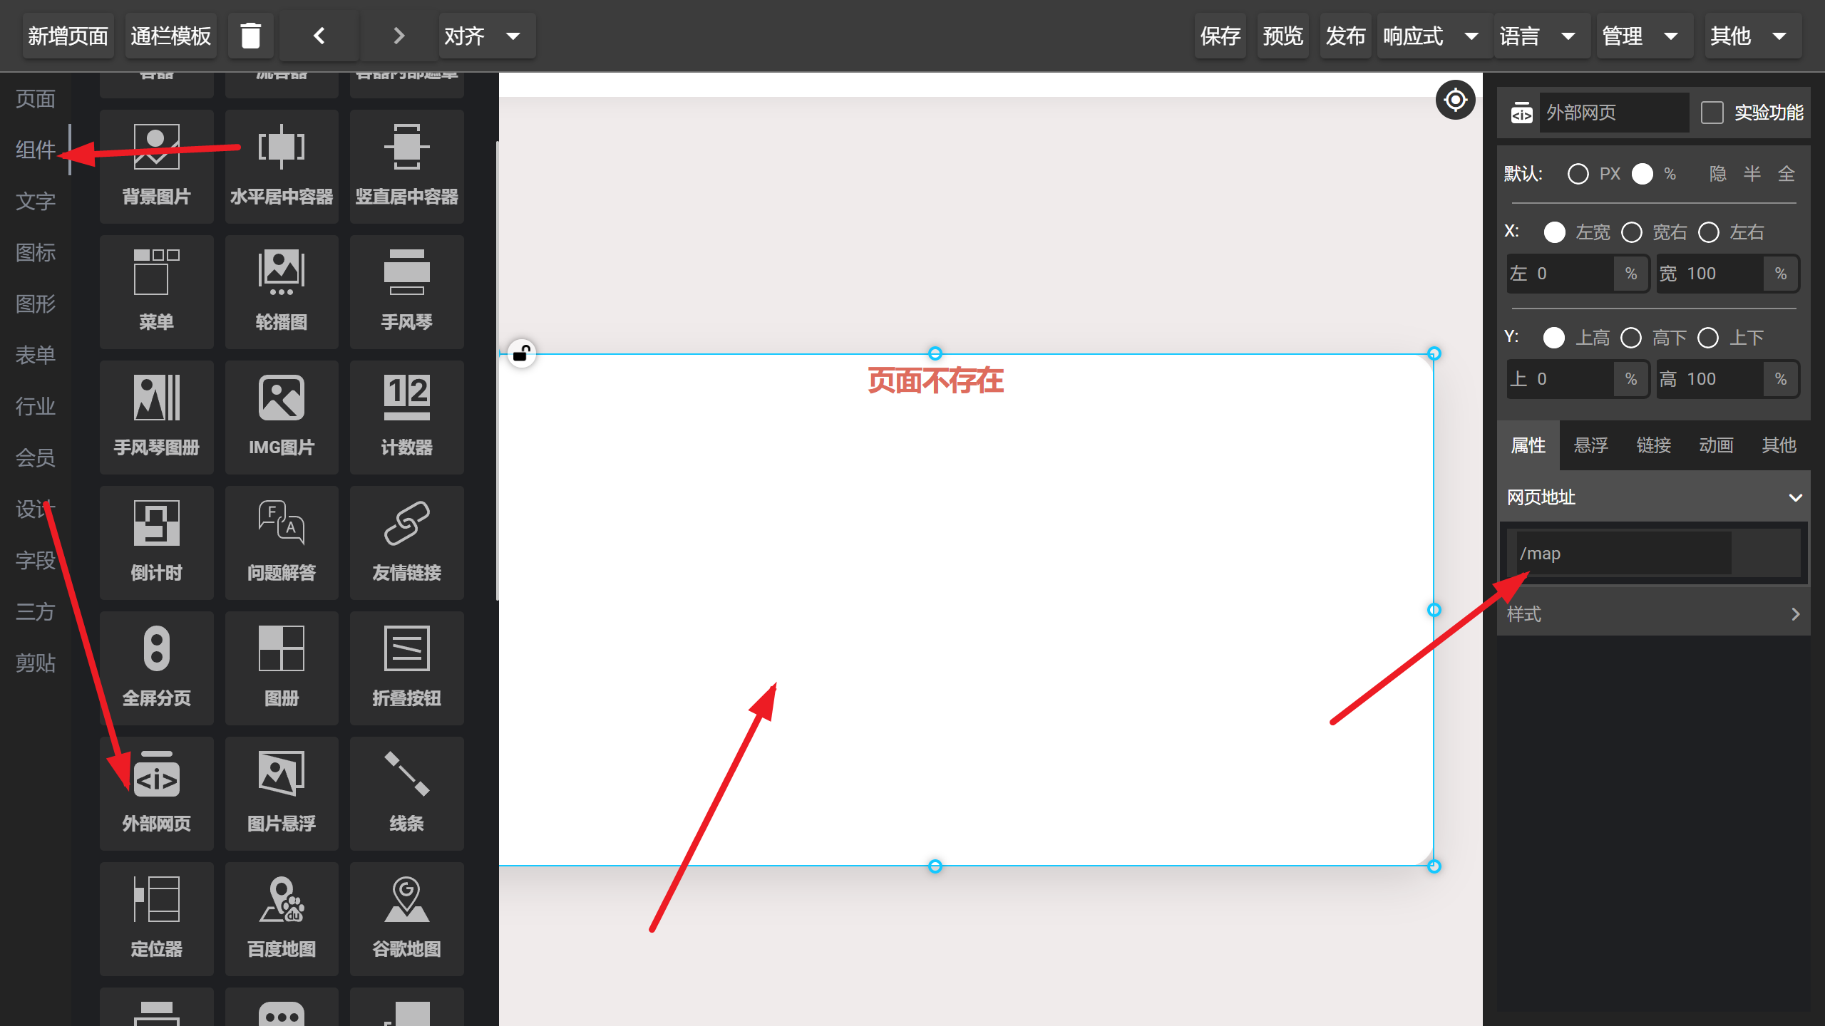Click the 新增页面 button

pos(68,36)
